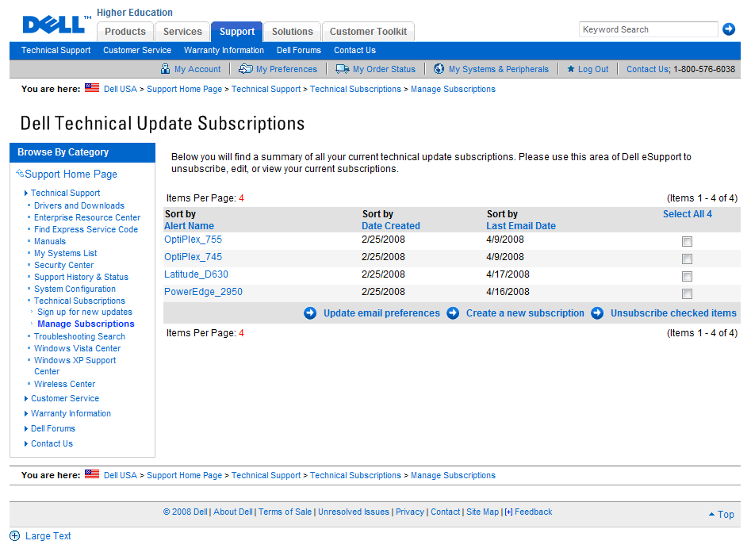Expand the Warranty Information sidebar section
751x556 pixels.
(26, 413)
